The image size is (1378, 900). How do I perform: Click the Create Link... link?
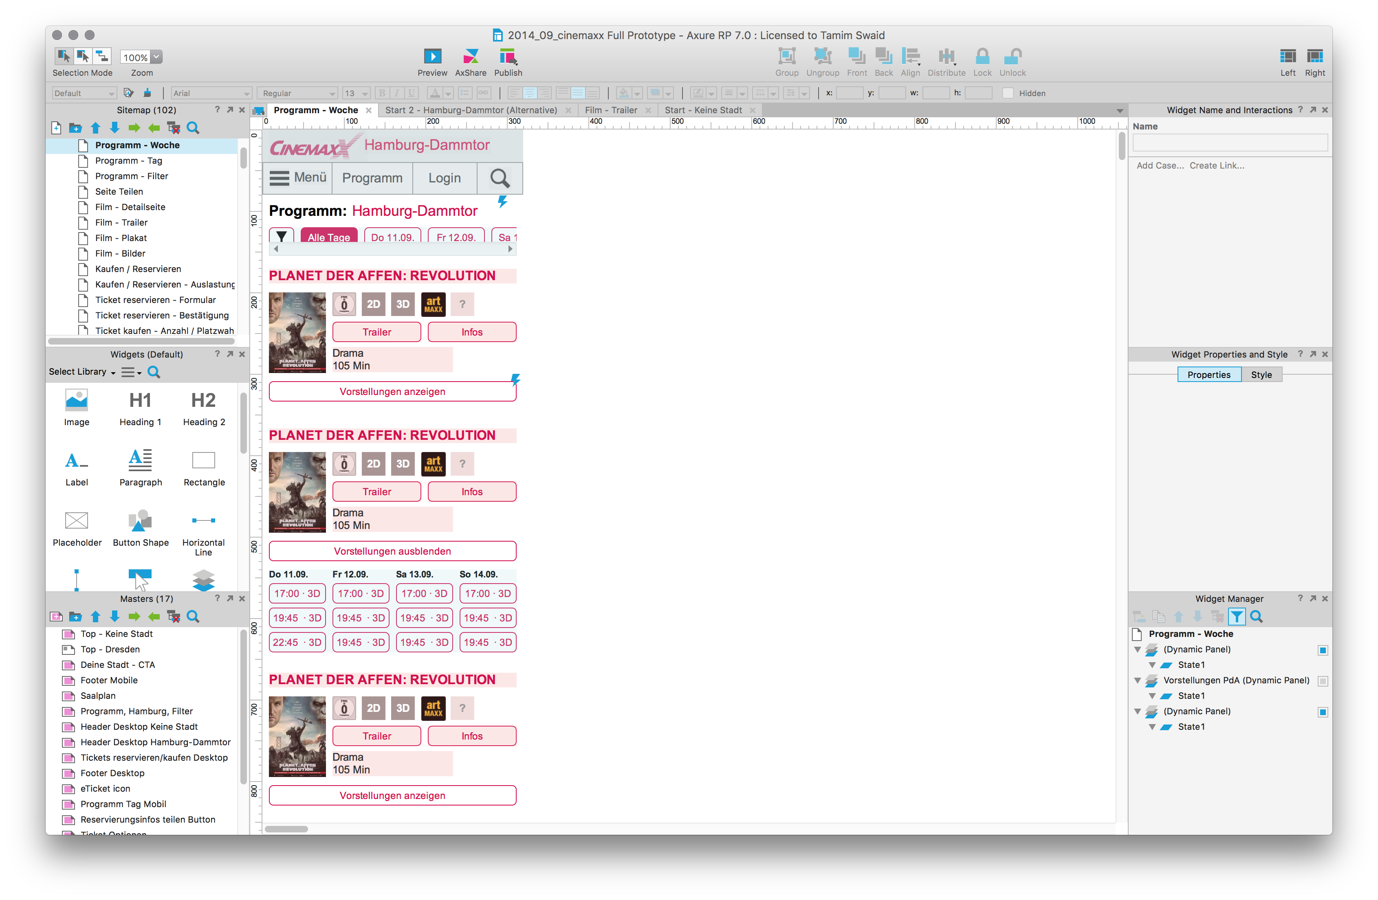coord(1217,165)
